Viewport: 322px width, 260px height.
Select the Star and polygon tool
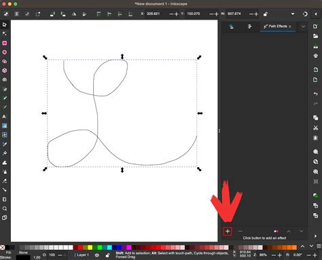5,61
